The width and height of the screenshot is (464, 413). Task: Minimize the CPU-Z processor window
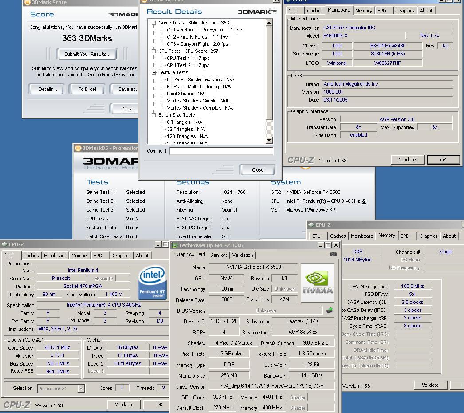click(158, 244)
